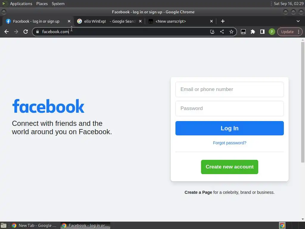Viewport: 305px width, 229px height.
Task: Open the Places menu
Action: 42,4
